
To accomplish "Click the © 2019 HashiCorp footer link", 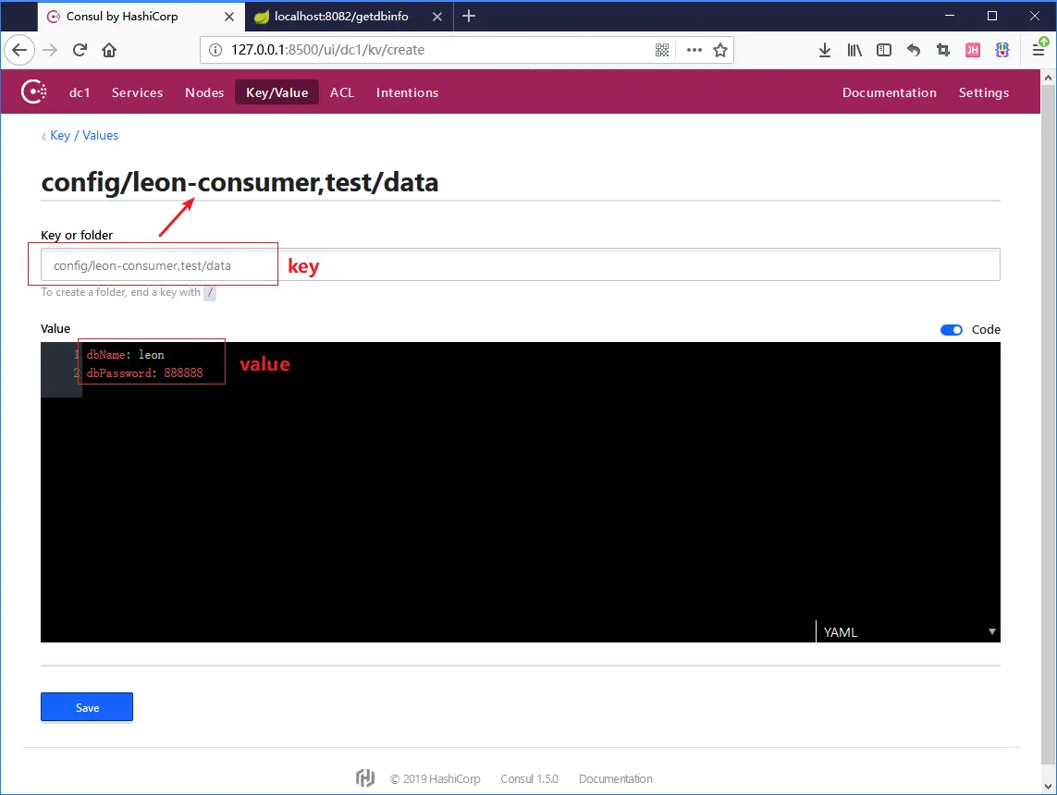I will click(435, 778).
